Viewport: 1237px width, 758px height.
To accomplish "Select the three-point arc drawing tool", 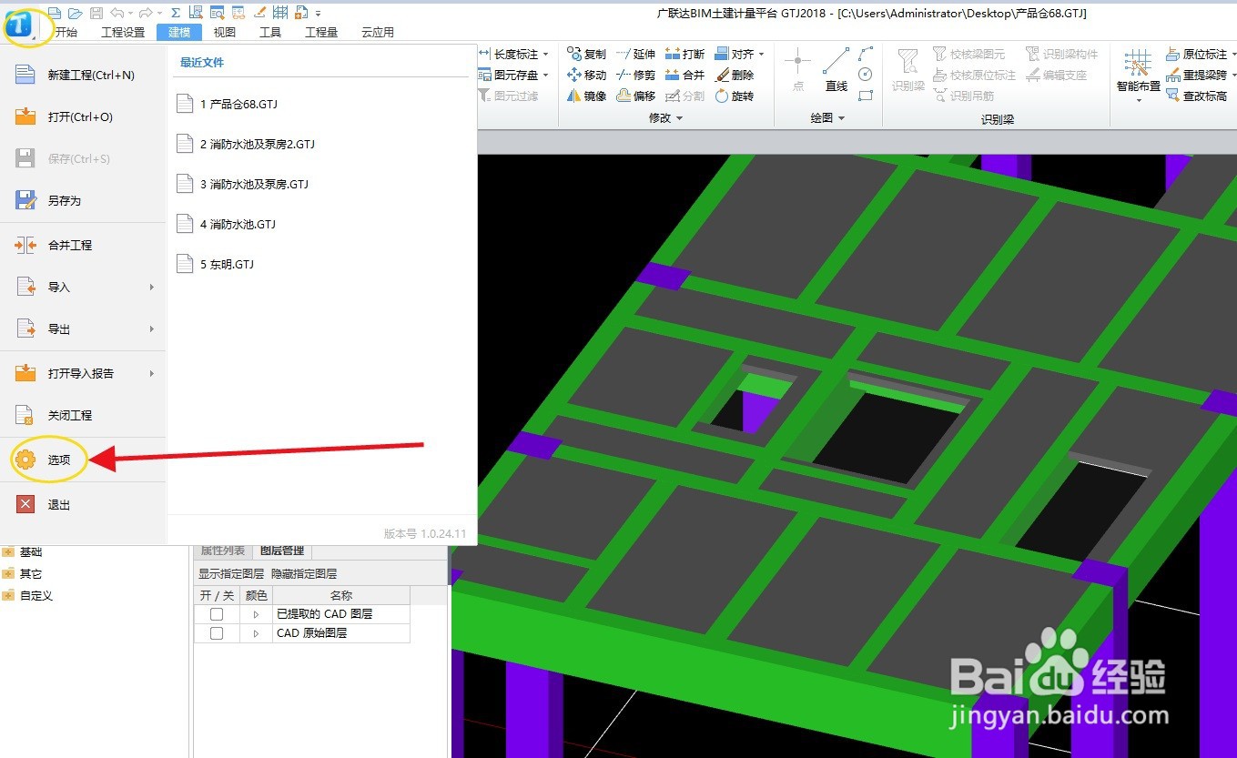I will tap(866, 54).
